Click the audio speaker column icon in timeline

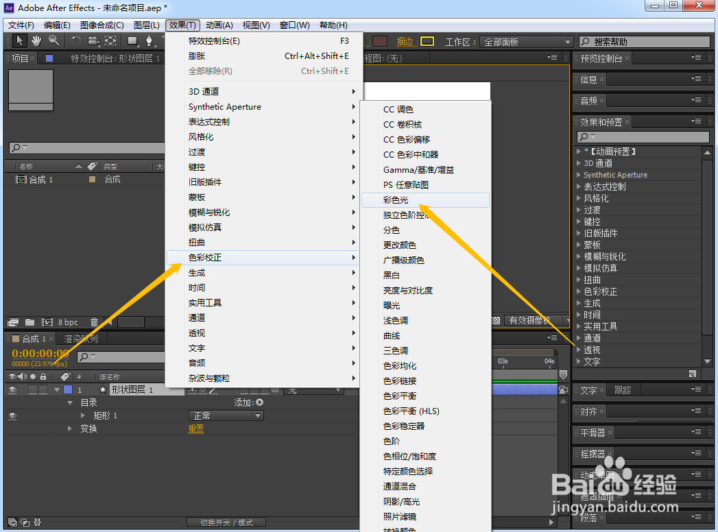point(22,376)
